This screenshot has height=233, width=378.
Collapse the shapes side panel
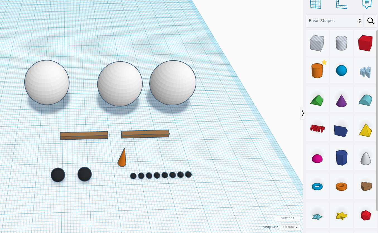(302, 113)
